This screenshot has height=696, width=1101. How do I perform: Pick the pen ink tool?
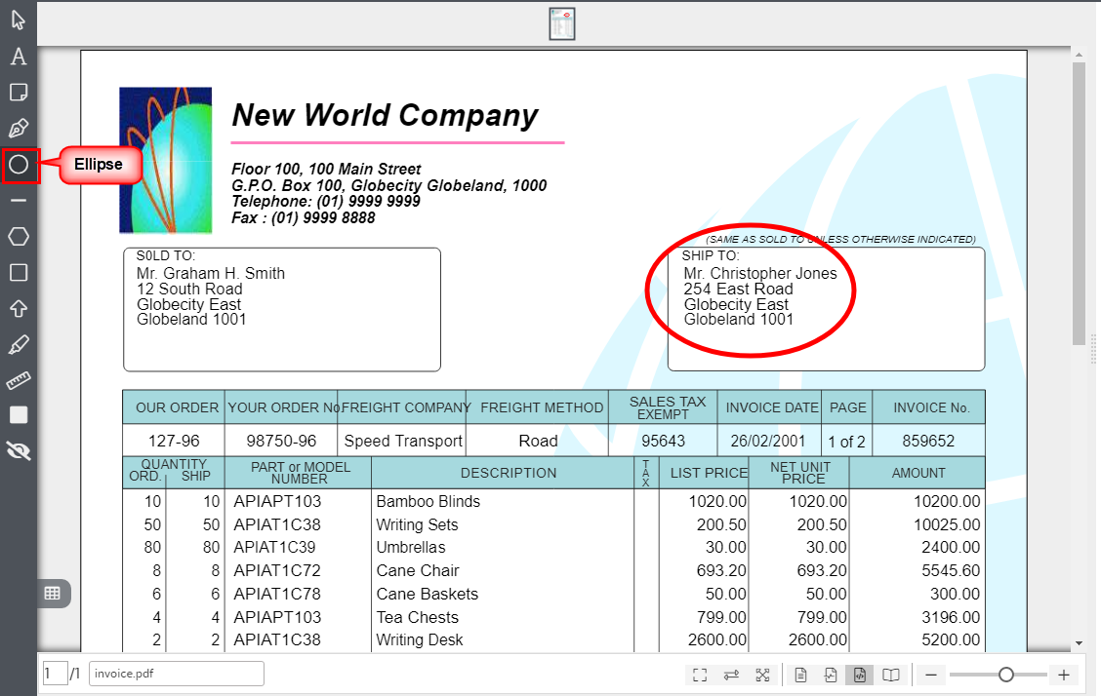(x=19, y=129)
